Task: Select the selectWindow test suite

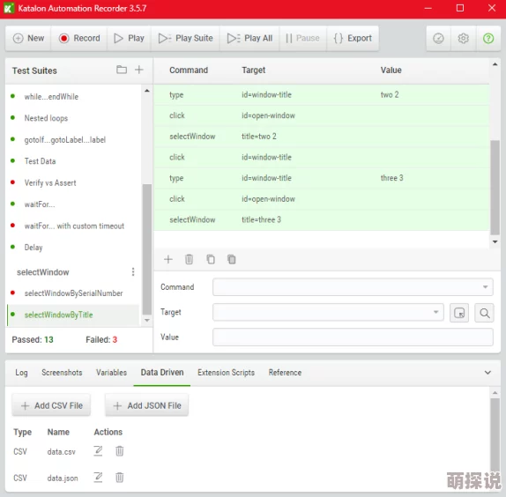Action: point(43,272)
